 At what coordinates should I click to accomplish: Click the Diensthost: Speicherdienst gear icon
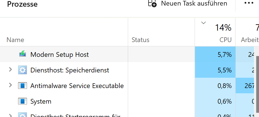[22, 70]
